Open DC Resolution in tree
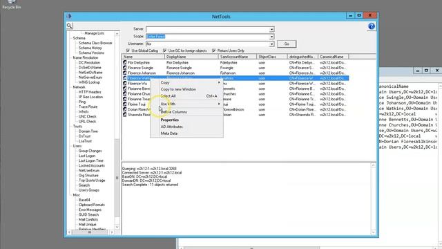The image size is (442, 249). (x=89, y=63)
